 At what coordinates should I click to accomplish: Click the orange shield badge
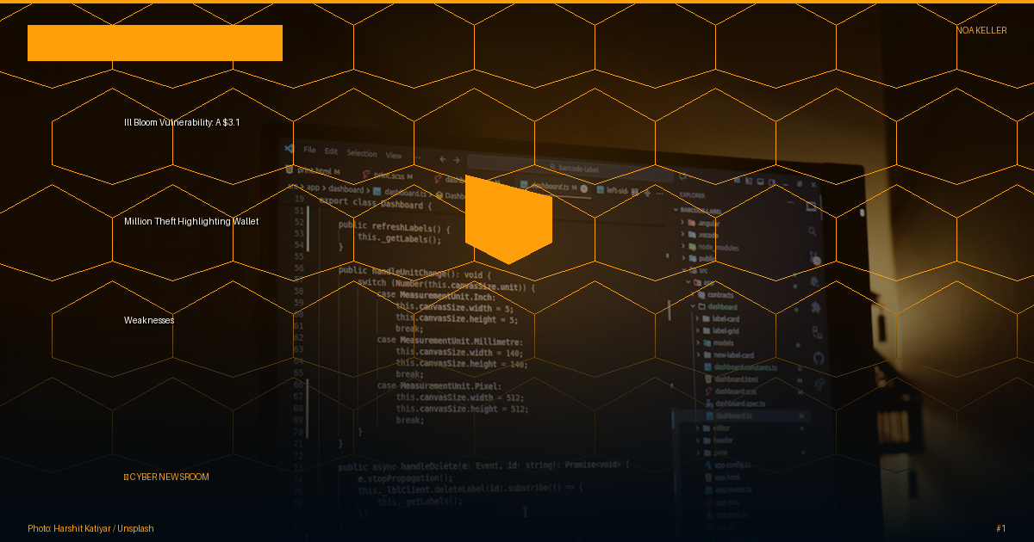coord(508,219)
